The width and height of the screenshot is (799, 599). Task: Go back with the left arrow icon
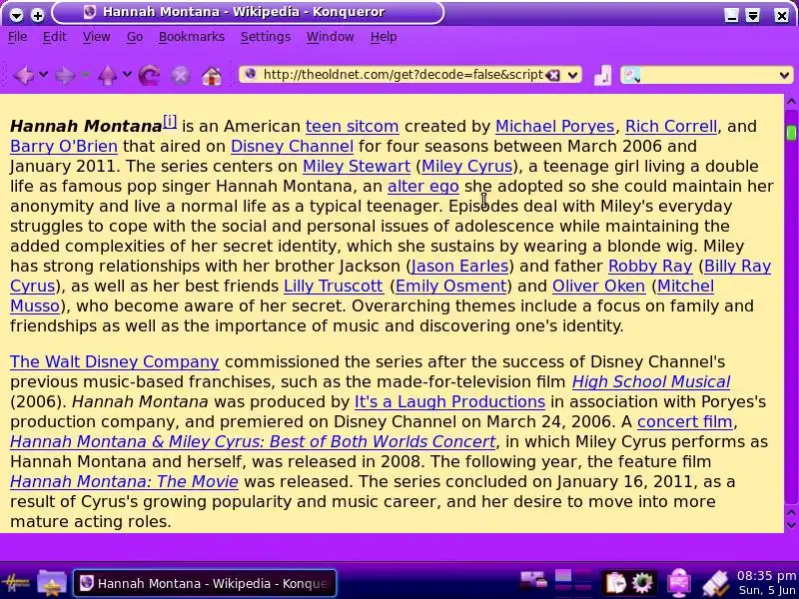coord(23,76)
